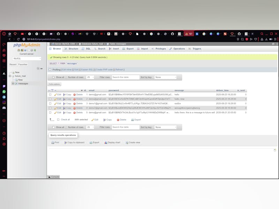This screenshot has height=209, width=279.
Task: Open the Export tab
Action: coord(128,49)
